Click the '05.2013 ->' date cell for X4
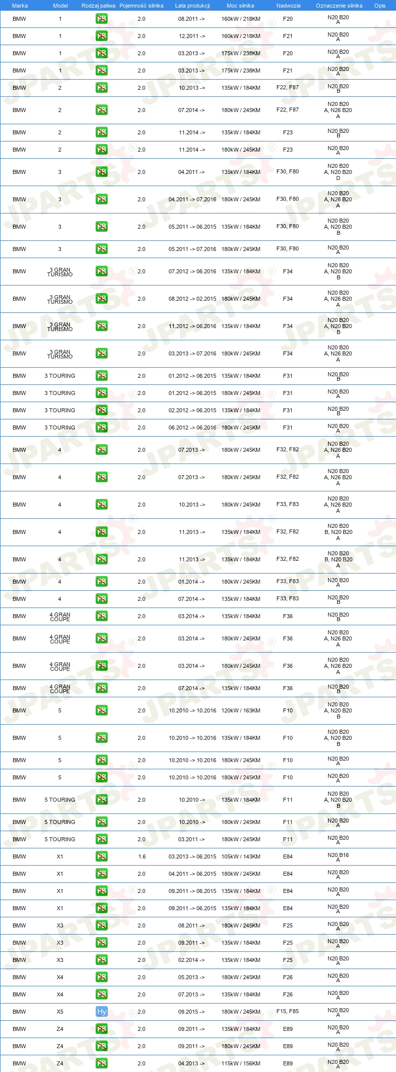 (x=192, y=977)
